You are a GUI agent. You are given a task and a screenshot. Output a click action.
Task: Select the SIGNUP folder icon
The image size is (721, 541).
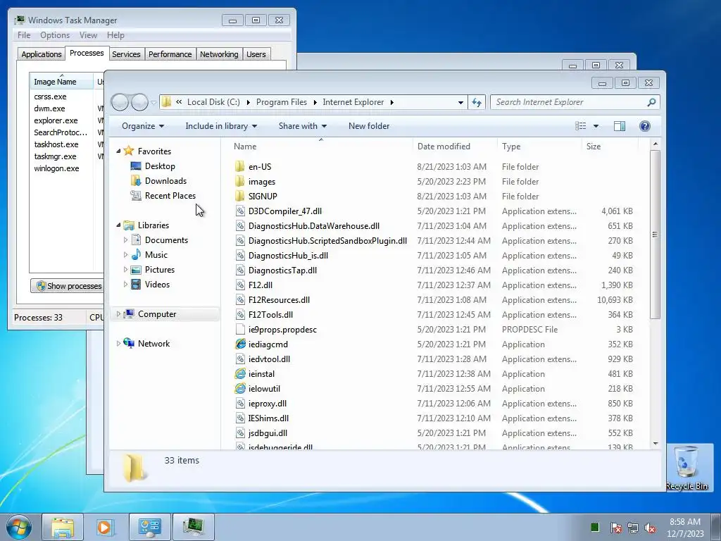pyautogui.click(x=239, y=196)
